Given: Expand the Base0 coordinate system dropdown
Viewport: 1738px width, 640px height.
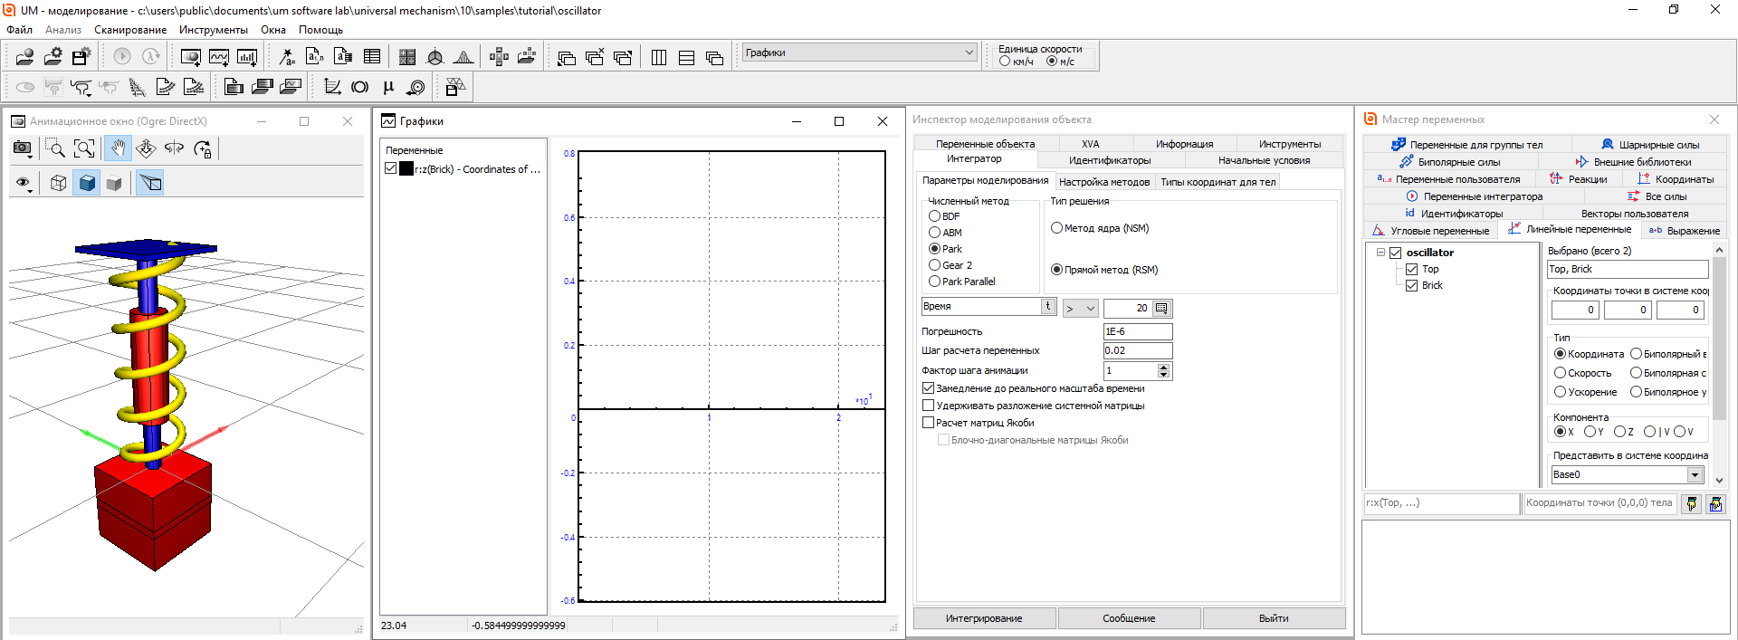Looking at the screenshot, I should point(1695,474).
